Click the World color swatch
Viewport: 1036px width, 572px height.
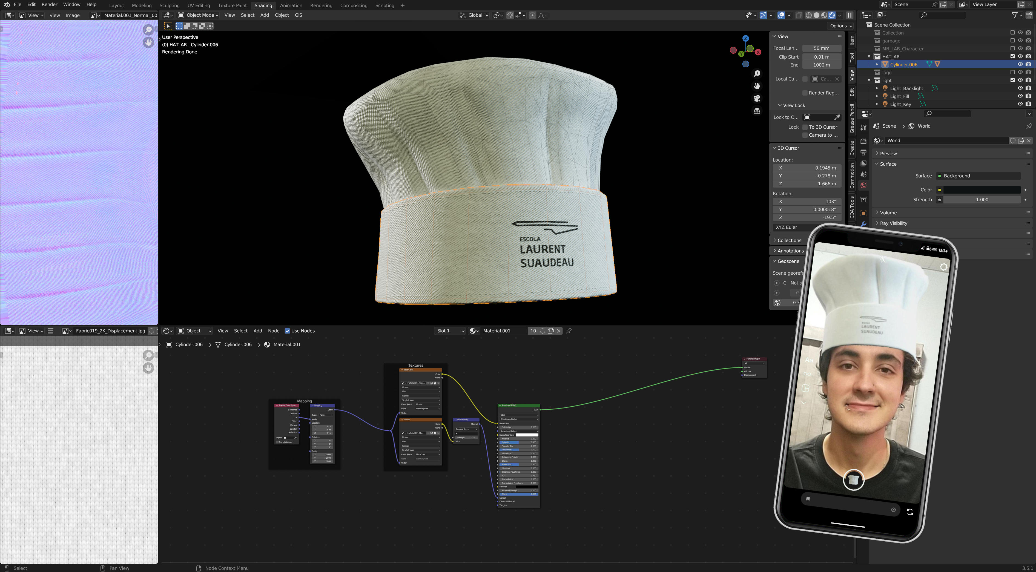[x=982, y=190]
